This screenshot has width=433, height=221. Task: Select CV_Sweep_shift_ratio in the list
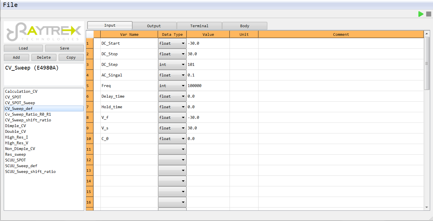tap(44, 120)
